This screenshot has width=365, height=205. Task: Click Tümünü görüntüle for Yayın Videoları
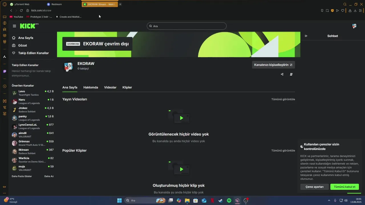[x=283, y=99]
